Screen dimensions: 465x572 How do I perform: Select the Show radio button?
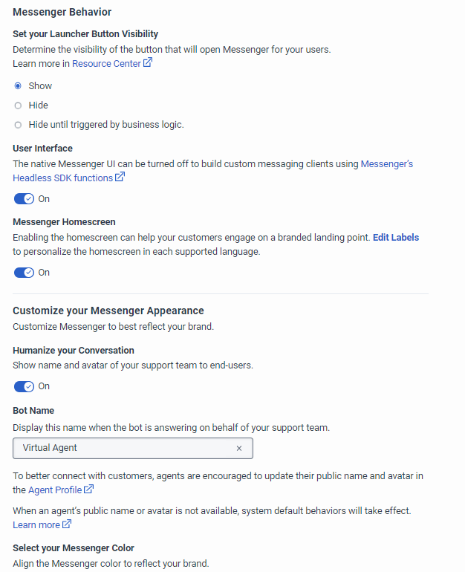coord(18,86)
